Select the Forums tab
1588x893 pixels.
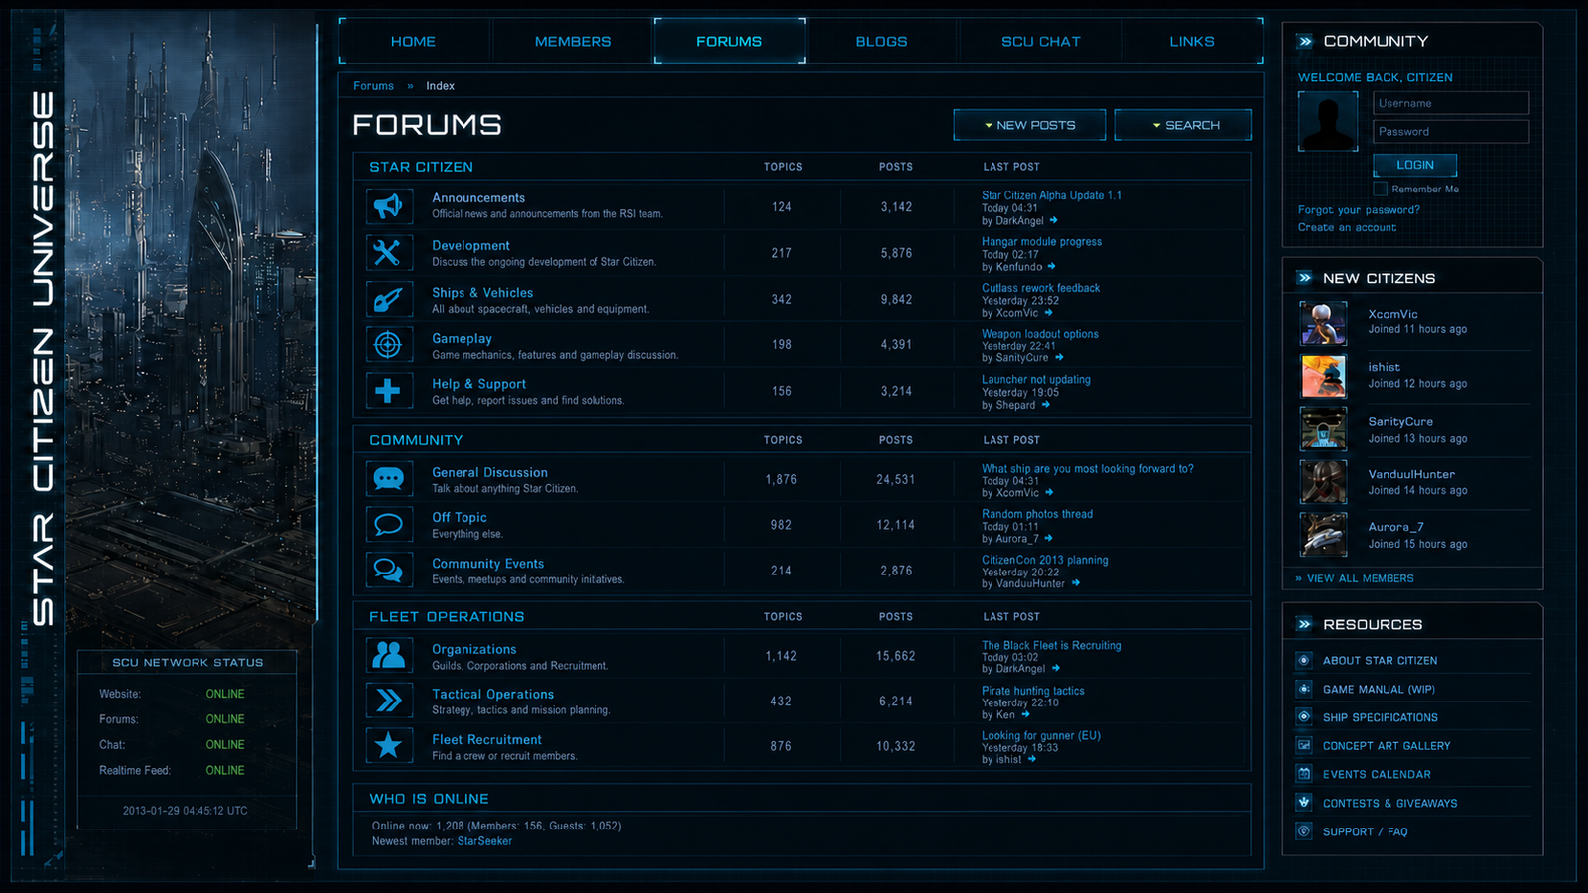[x=729, y=41]
